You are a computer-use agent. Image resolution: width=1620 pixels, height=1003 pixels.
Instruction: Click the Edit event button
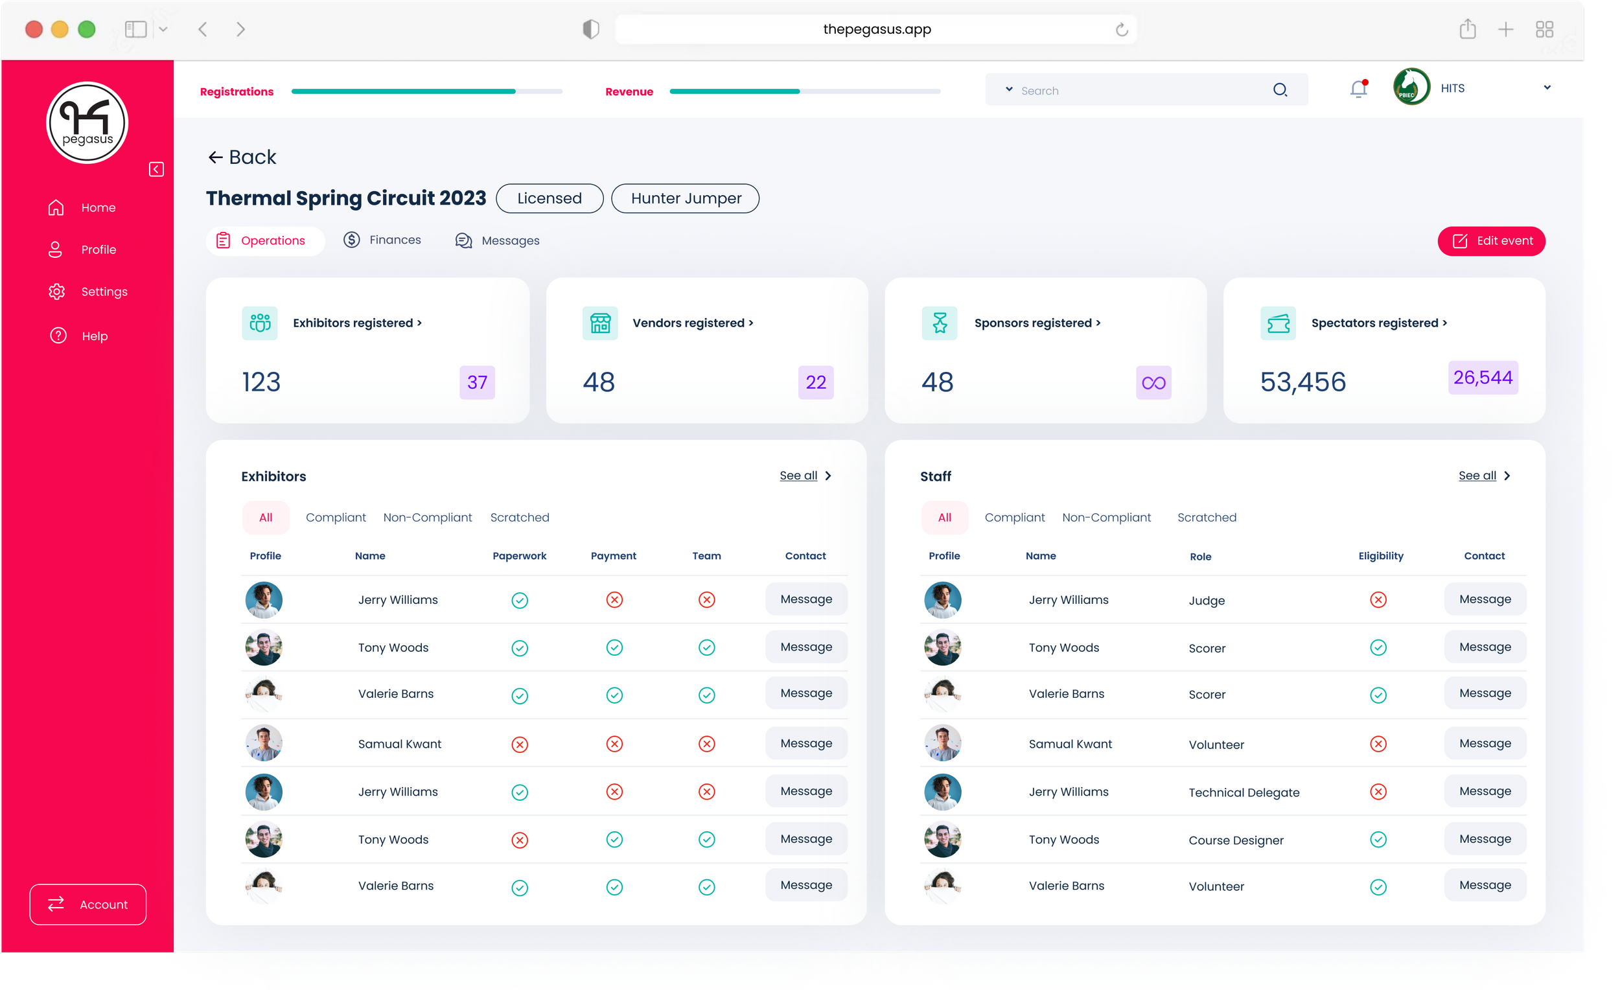point(1490,241)
